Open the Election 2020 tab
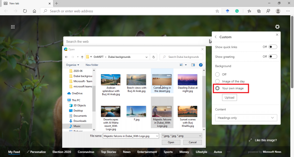The height and width of the screenshot is (157, 294). tap(62, 152)
